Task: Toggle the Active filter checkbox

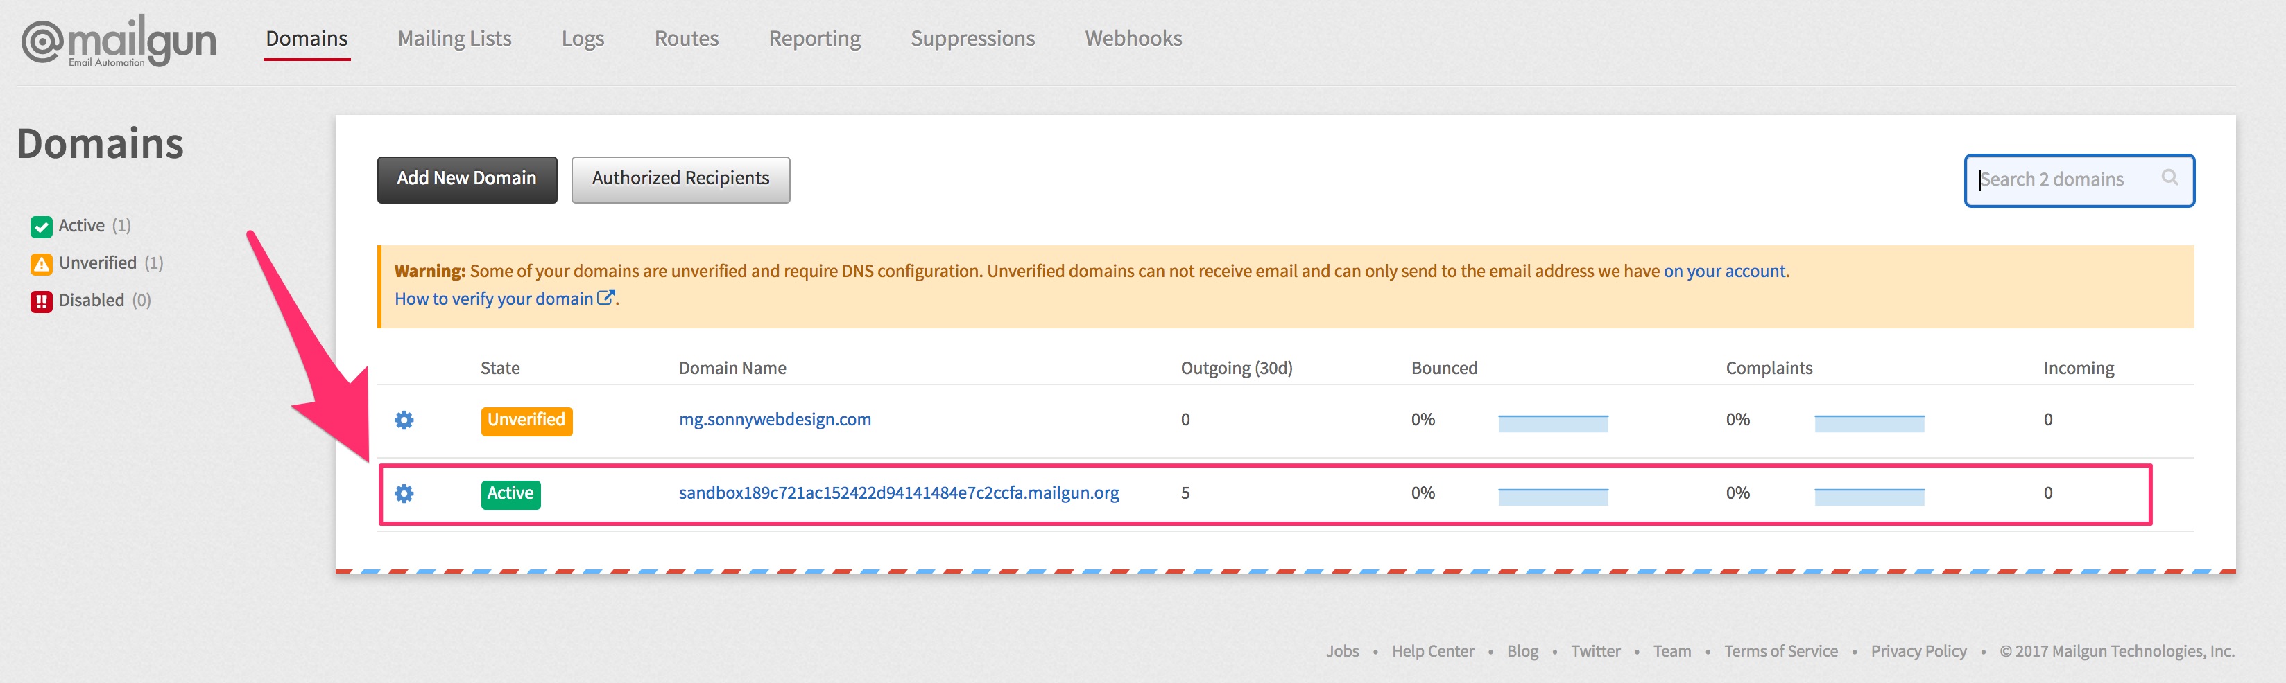Action: coord(41,227)
